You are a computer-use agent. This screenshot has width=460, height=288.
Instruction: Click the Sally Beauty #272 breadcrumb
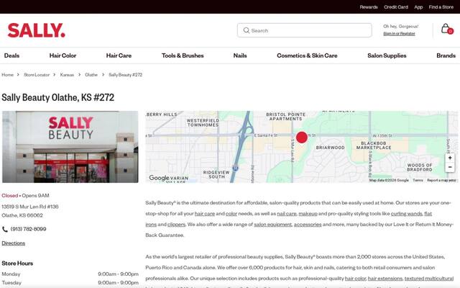125,75
